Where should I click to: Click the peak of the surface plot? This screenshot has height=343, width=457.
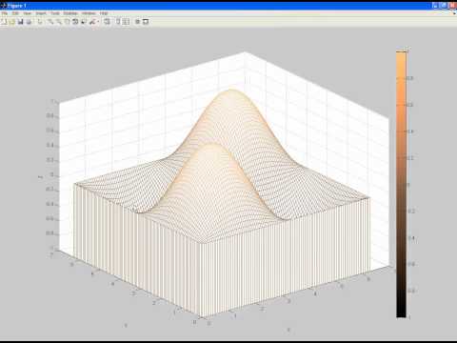230,91
